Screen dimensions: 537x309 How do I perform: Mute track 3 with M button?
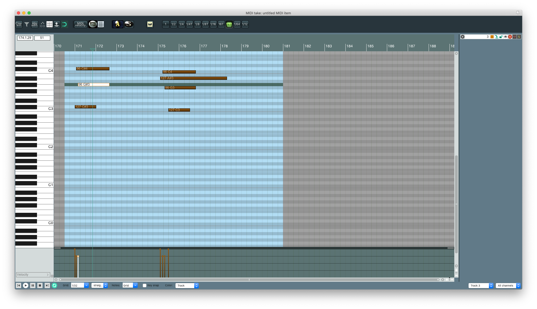click(x=514, y=37)
